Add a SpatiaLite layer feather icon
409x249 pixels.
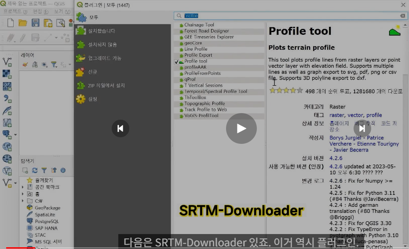point(7,111)
